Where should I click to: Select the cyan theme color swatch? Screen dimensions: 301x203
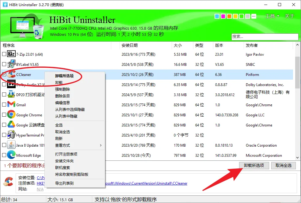coord(217,16)
